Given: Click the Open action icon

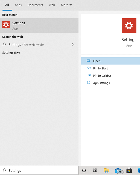Looking at the screenshot, I should coord(88,61).
